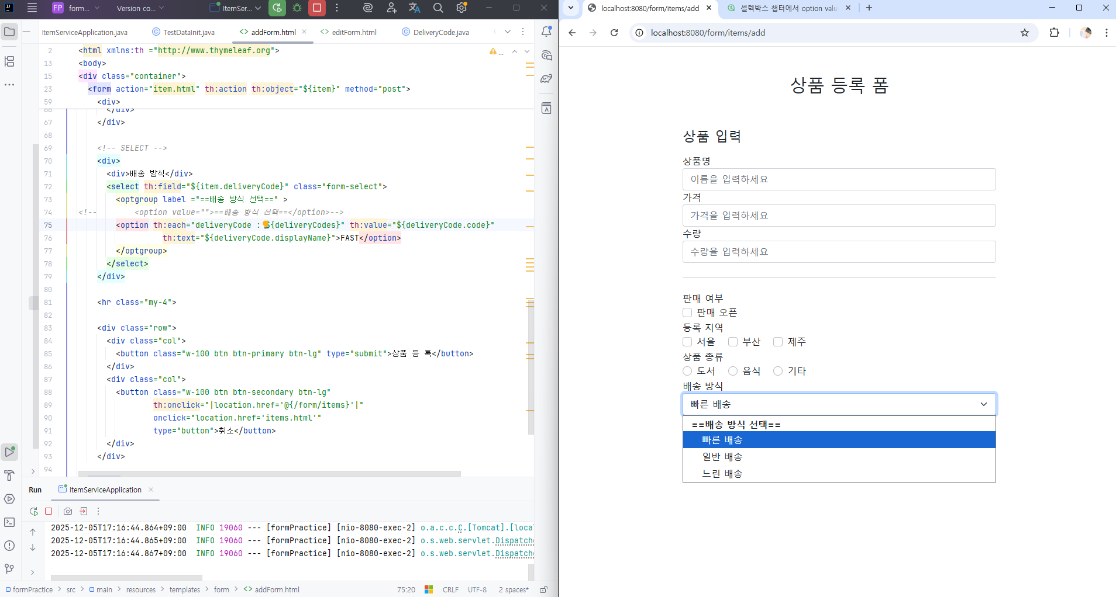The width and height of the screenshot is (1116, 597).
Task: Open AI chat panel in right sidebar
Action: tap(546, 55)
